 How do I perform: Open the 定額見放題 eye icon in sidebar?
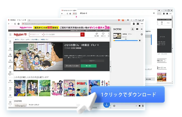tap(10, 61)
